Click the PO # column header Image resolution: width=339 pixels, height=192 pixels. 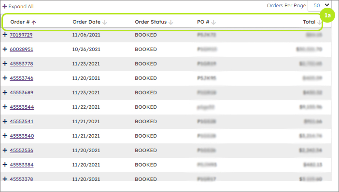(x=203, y=22)
